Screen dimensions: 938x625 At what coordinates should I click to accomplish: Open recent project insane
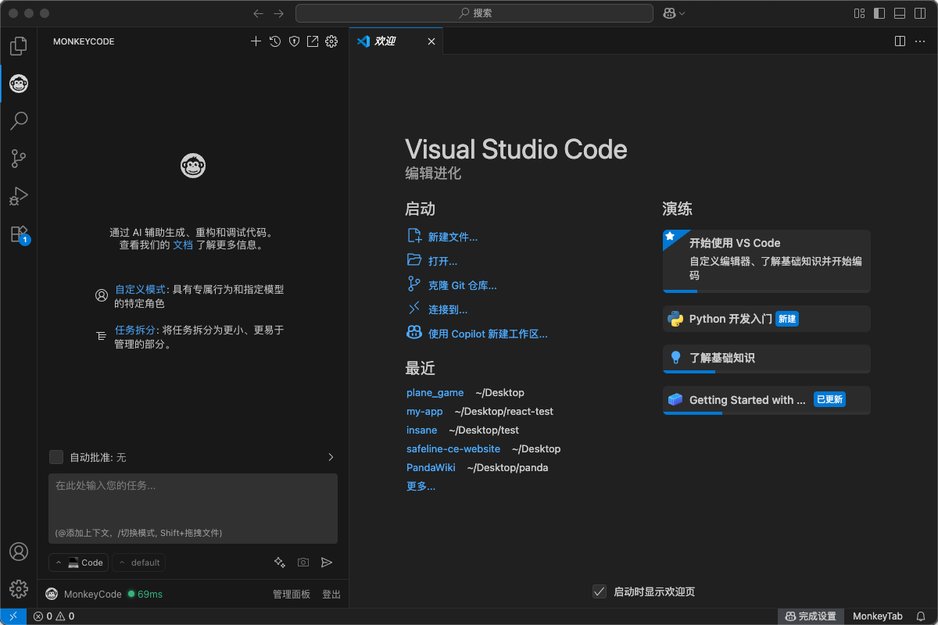(x=422, y=430)
